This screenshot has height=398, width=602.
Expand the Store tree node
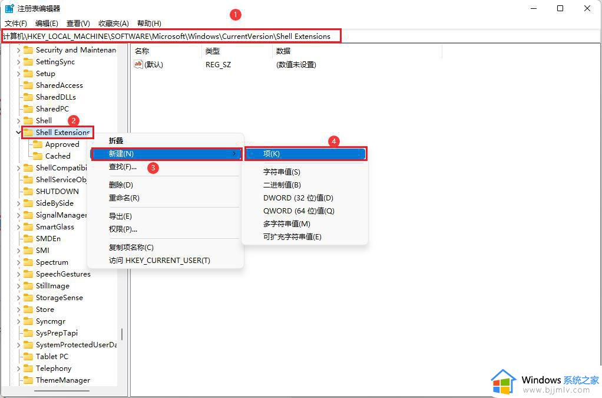(x=18, y=310)
